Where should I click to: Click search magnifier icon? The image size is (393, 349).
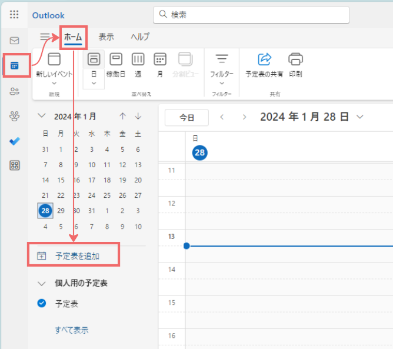[x=163, y=14]
